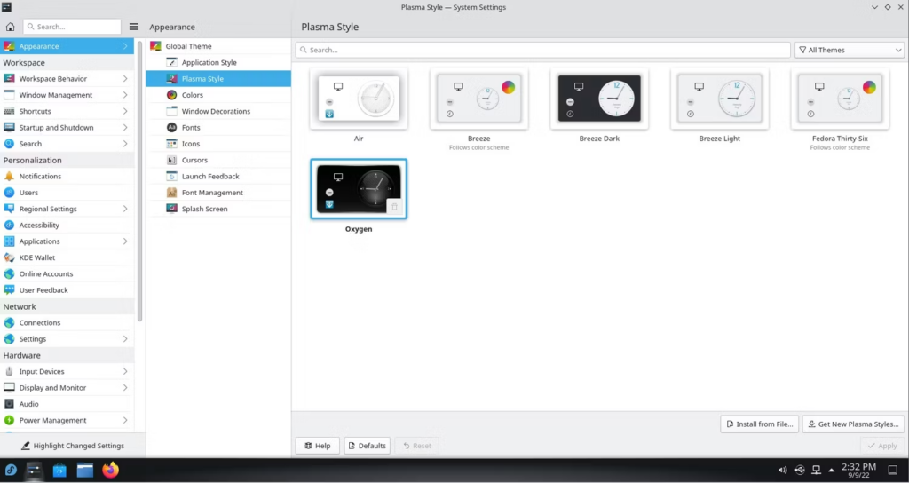
Task: Open the Window Decorations icon
Action: (171, 111)
